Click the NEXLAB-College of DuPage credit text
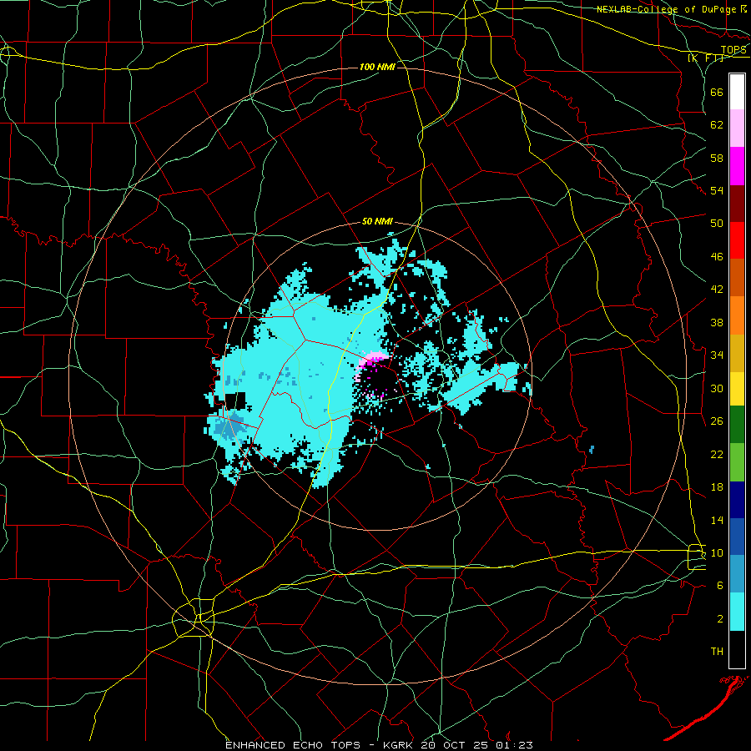751x751 pixels. (x=668, y=9)
